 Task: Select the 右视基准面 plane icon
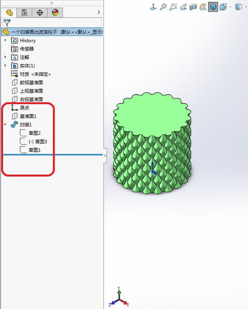coord(15,99)
